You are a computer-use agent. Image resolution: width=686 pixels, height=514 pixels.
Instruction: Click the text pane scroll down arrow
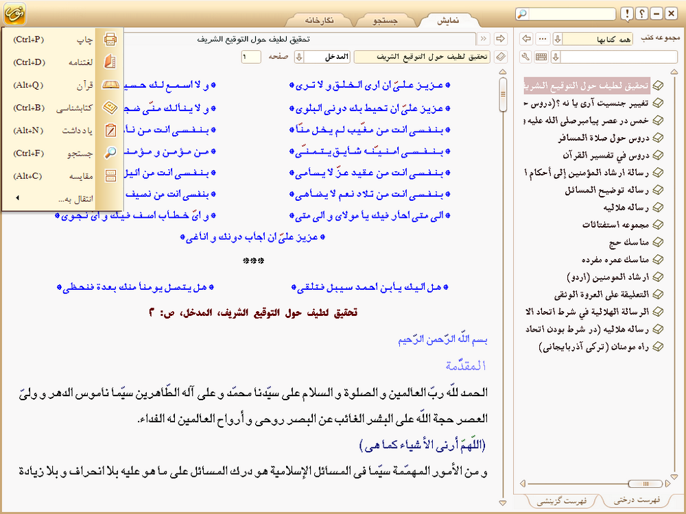[503, 503]
